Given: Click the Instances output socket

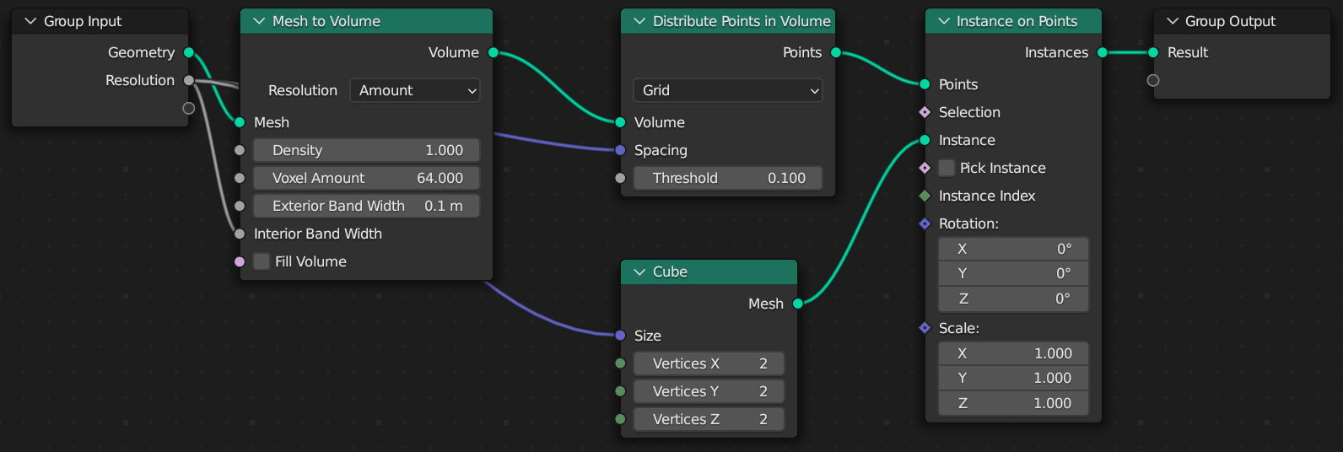Looking at the screenshot, I should [1103, 52].
